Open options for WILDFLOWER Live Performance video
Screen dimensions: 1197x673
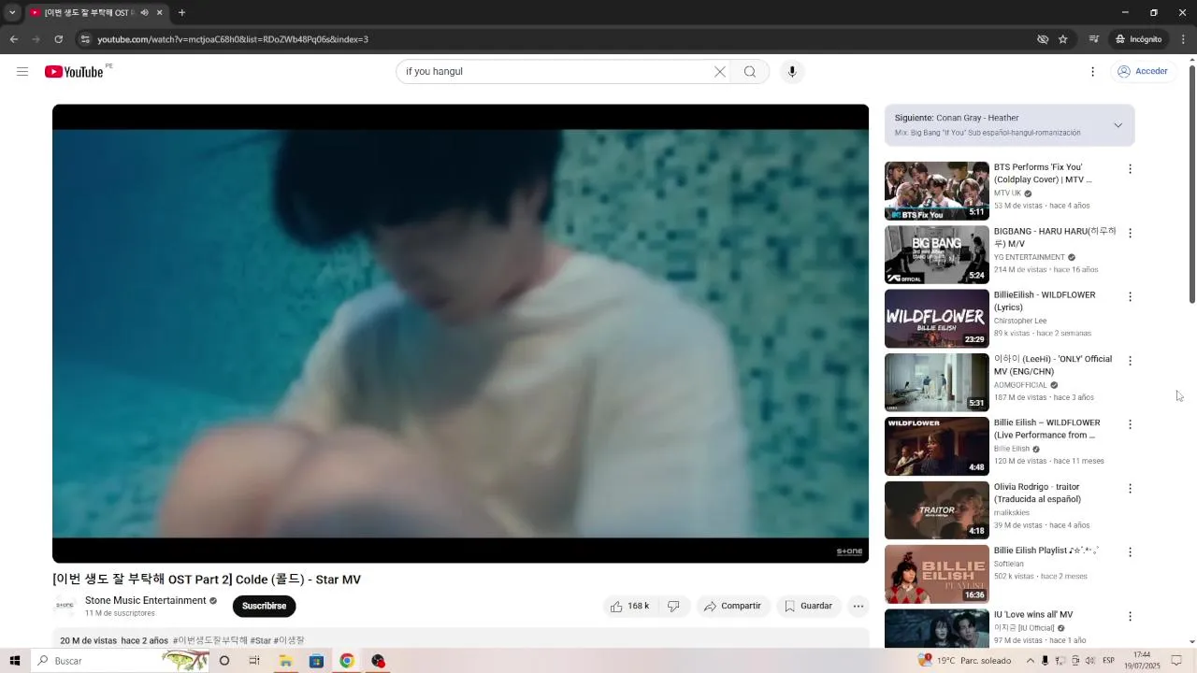1130,424
